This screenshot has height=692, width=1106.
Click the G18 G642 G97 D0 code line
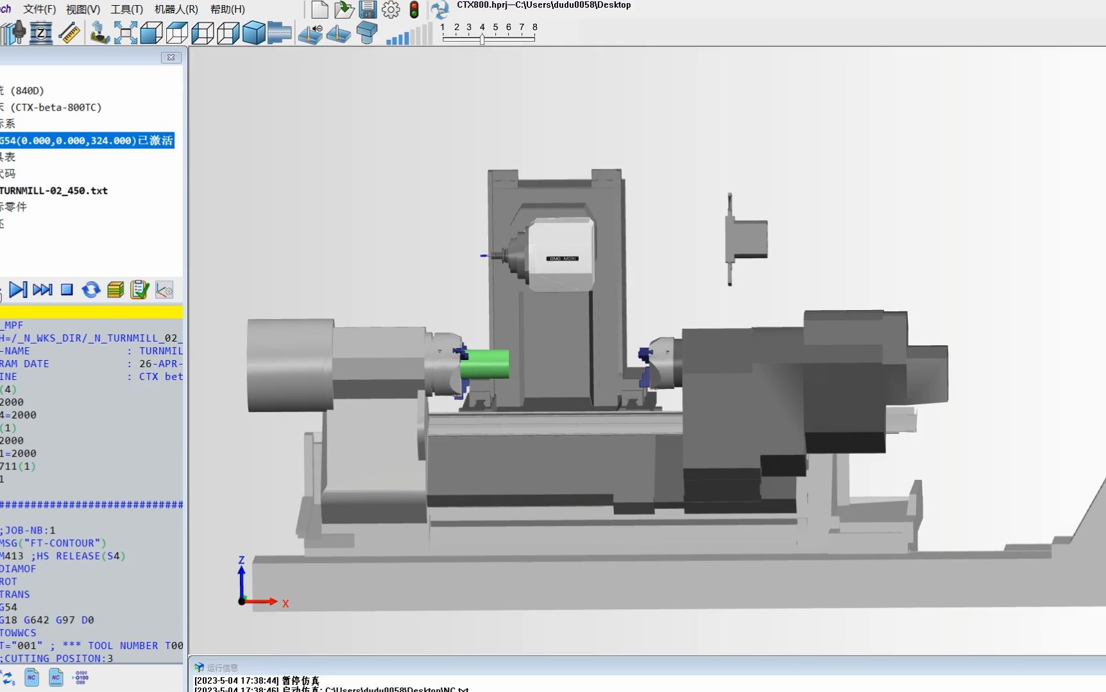click(47, 620)
